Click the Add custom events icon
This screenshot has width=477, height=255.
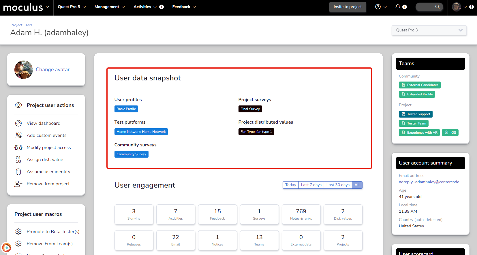click(x=18, y=135)
